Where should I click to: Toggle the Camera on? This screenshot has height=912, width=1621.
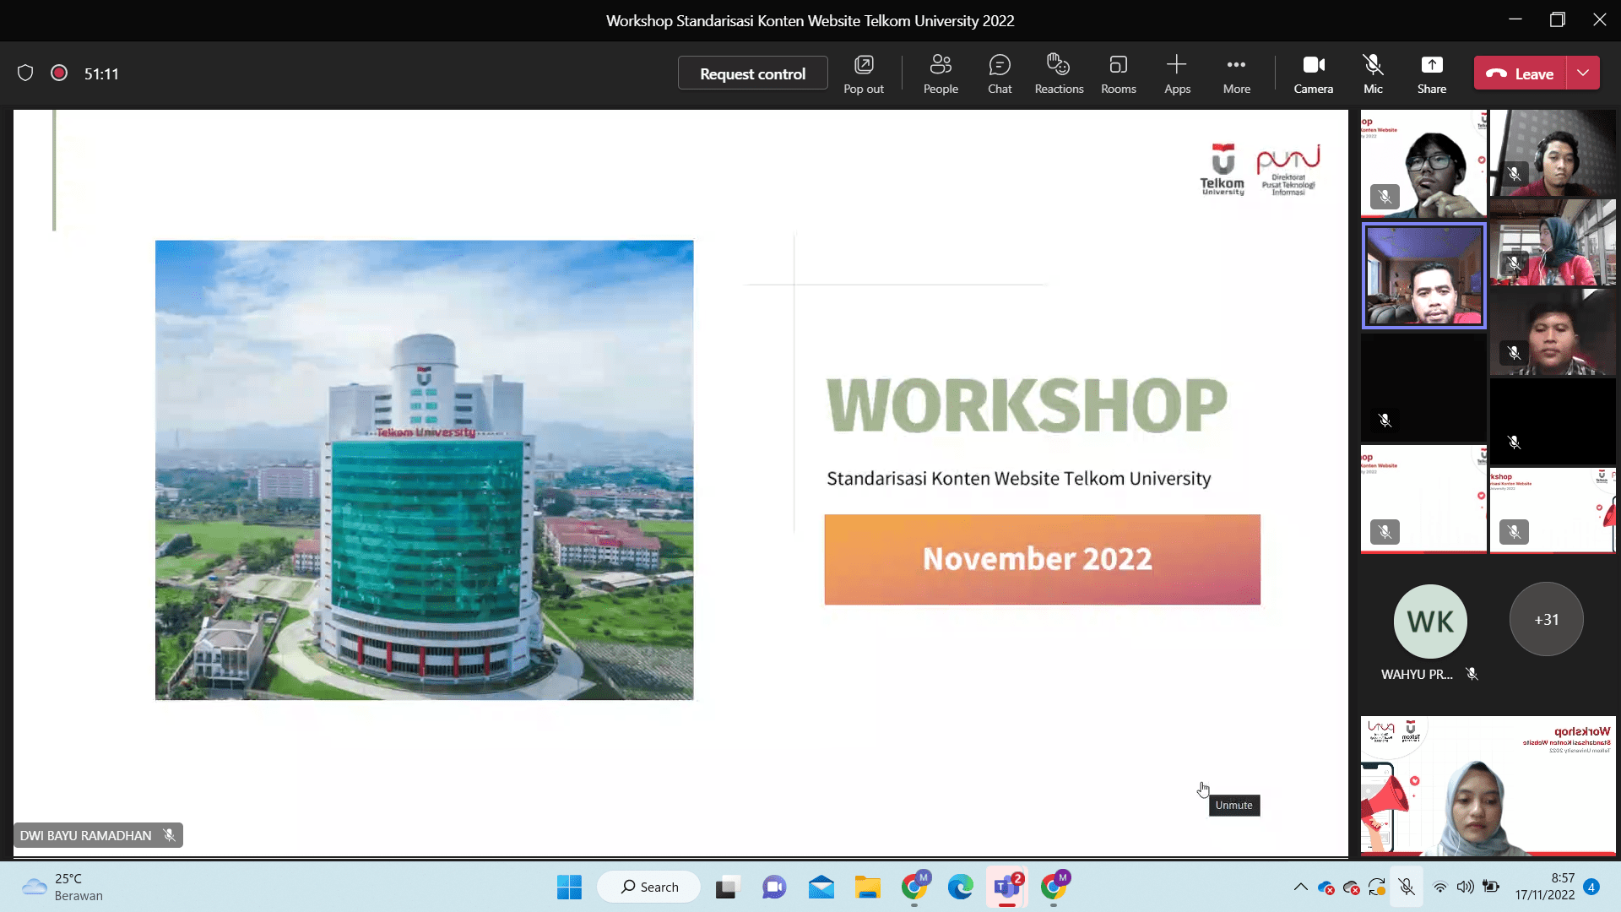1314,73
